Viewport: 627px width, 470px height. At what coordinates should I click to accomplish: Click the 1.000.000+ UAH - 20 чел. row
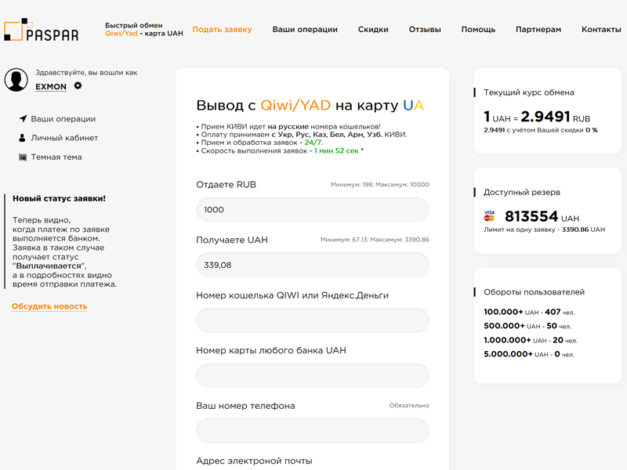tap(531, 340)
